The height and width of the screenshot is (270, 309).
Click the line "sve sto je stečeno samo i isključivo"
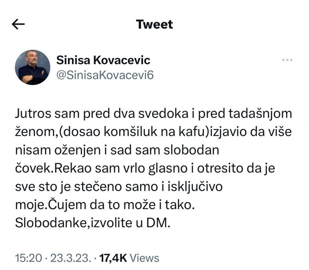click(x=119, y=187)
